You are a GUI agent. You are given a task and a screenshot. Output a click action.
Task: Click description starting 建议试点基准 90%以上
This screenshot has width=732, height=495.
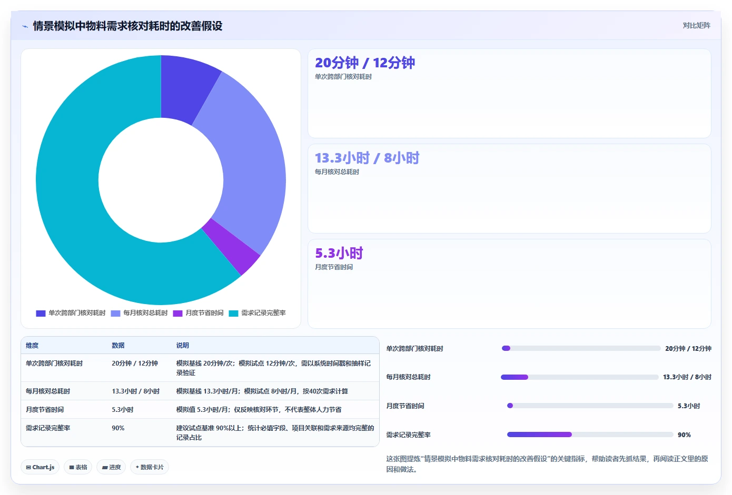click(275, 433)
